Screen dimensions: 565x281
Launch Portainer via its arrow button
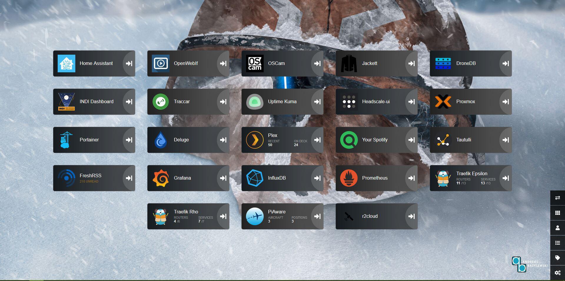coord(129,140)
